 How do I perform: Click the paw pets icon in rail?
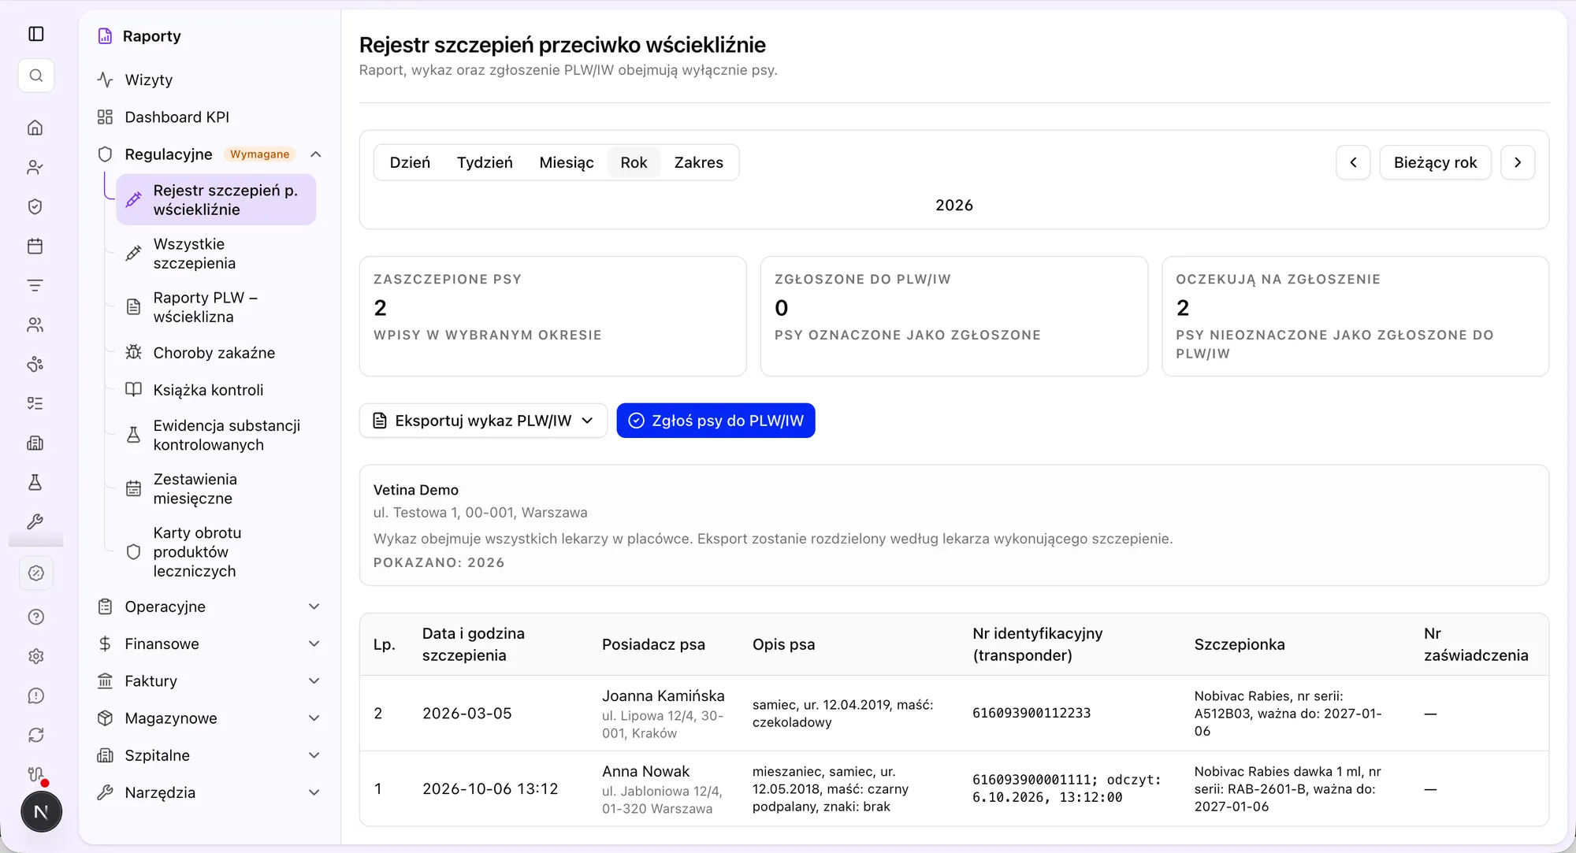[35, 364]
